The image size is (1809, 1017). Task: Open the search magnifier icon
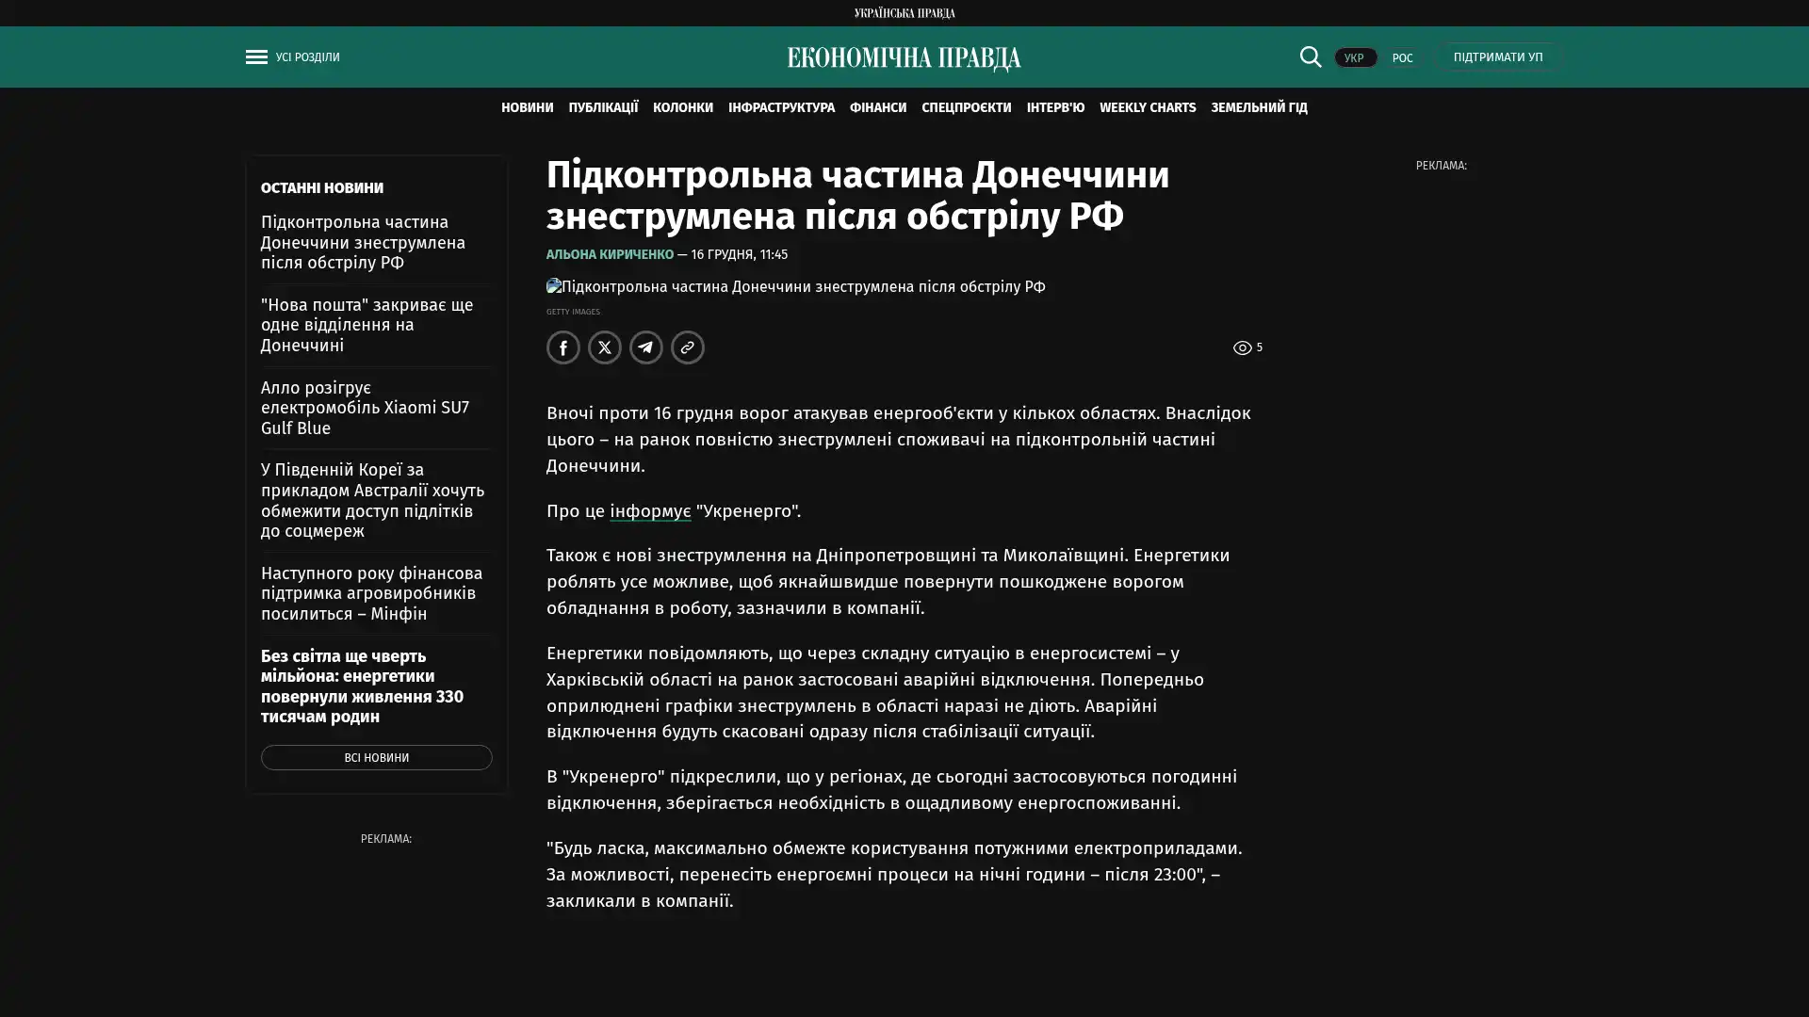(x=1310, y=56)
